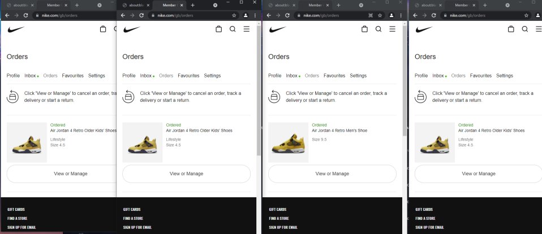Viewport: 542px width, 234px height.
Task: Open the shopping bag in the leftmost window
Action: point(102,29)
